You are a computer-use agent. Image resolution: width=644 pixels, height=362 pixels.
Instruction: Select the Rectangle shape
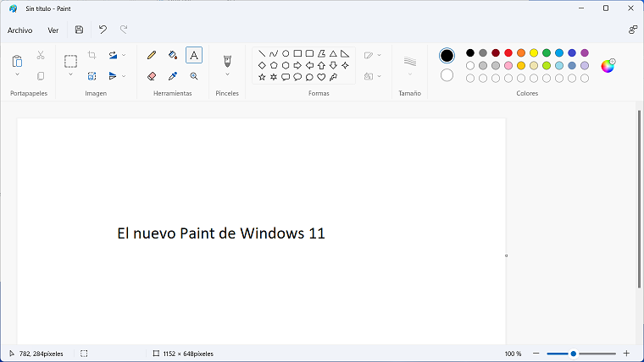[297, 53]
